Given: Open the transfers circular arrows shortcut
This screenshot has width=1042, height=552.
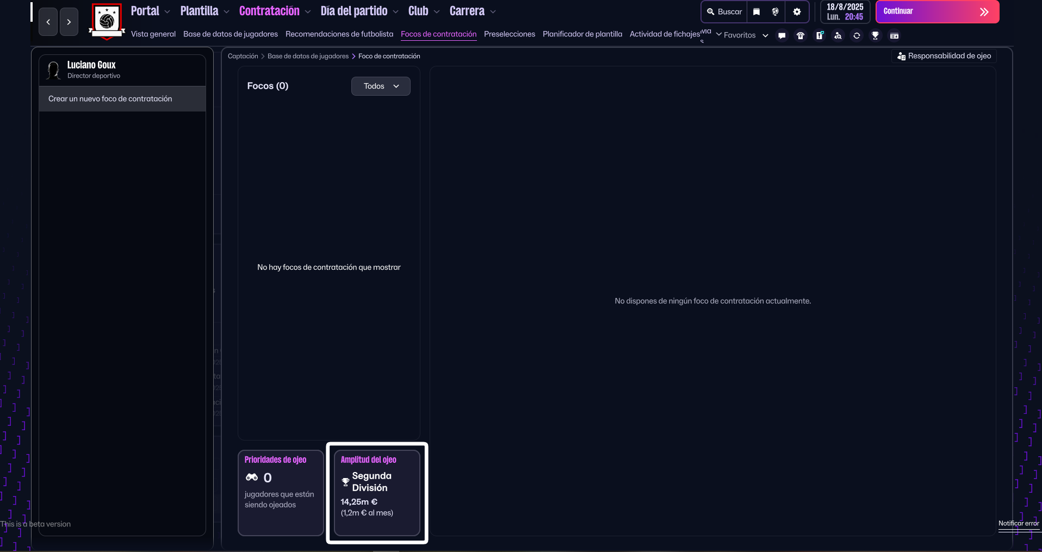Looking at the screenshot, I should [857, 35].
